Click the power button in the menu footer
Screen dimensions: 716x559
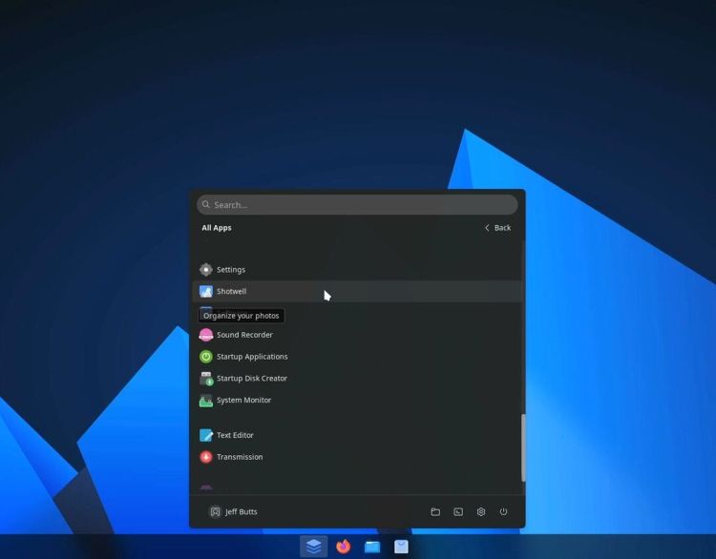point(504,512)
